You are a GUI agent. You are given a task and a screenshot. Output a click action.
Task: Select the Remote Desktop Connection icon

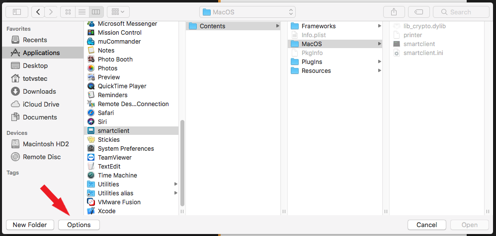(x=91, y=104)
